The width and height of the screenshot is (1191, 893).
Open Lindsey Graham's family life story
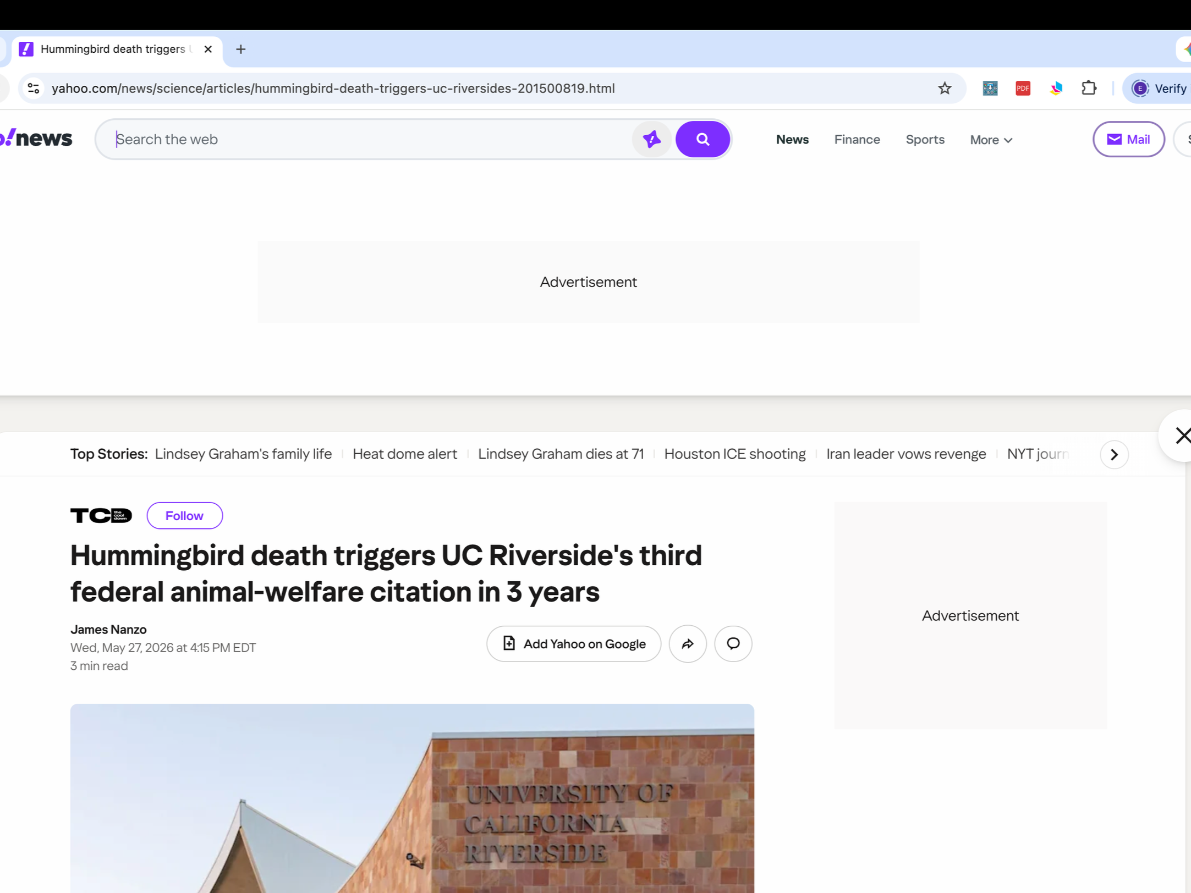click(x=243, y=454)
